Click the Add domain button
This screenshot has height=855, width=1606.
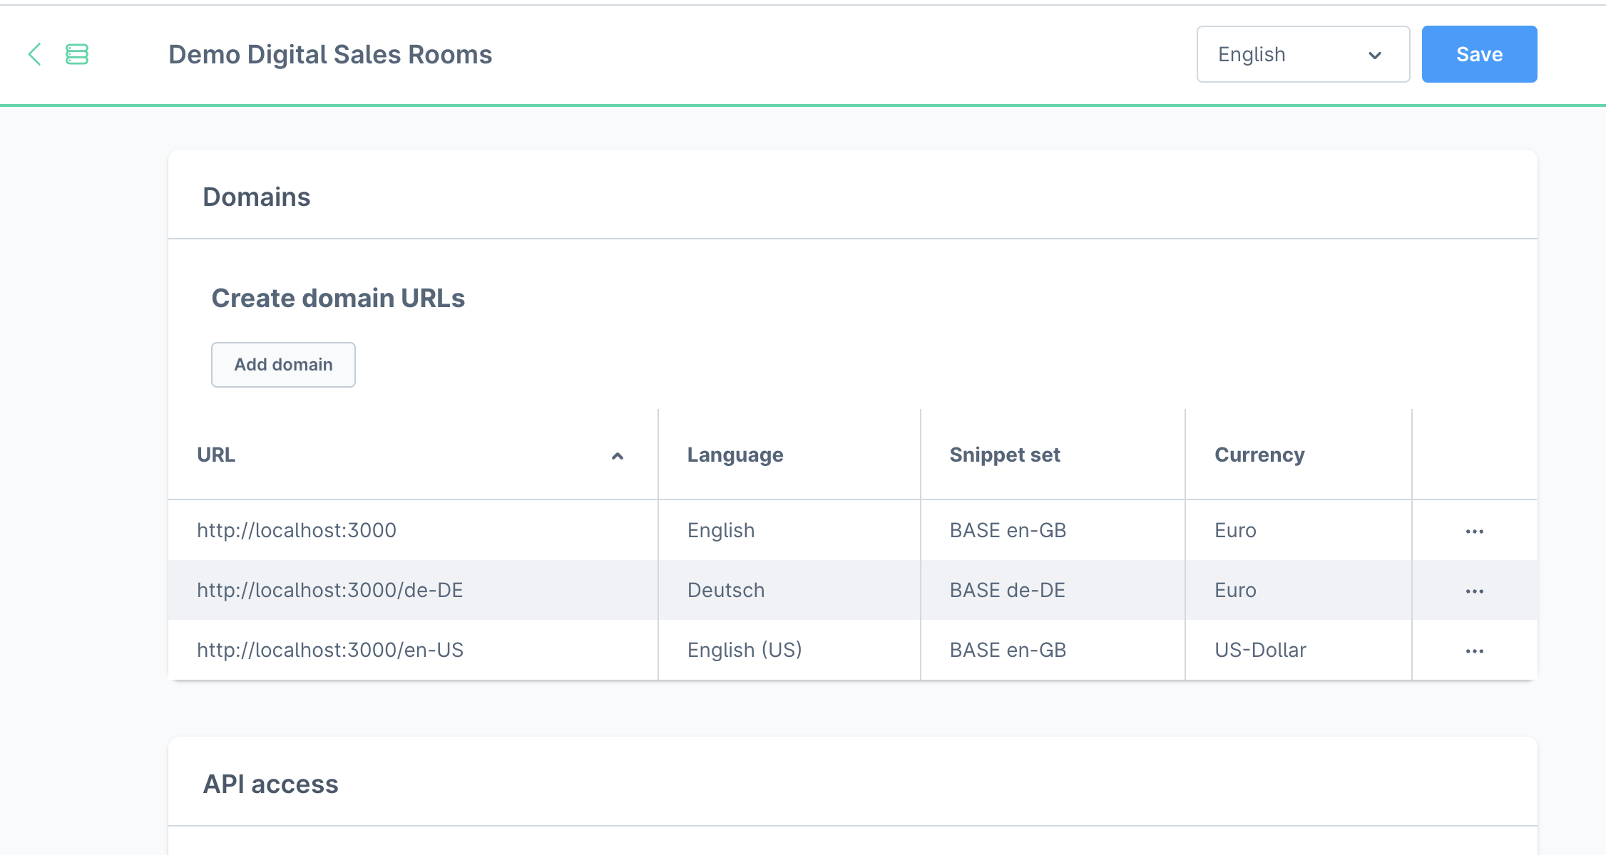point(283,365)
